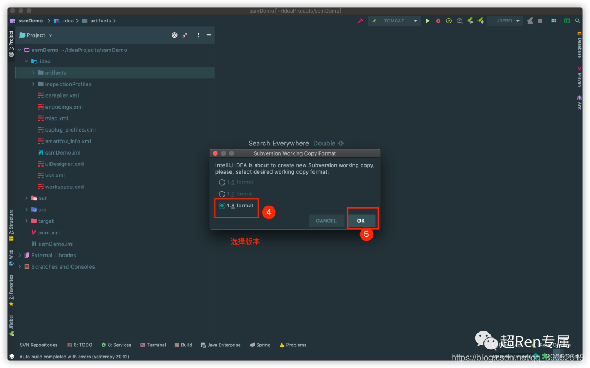Open the Web side tab
Viewport: 590px width, 368px height.
pyautogui.click(x=11, y=258)
